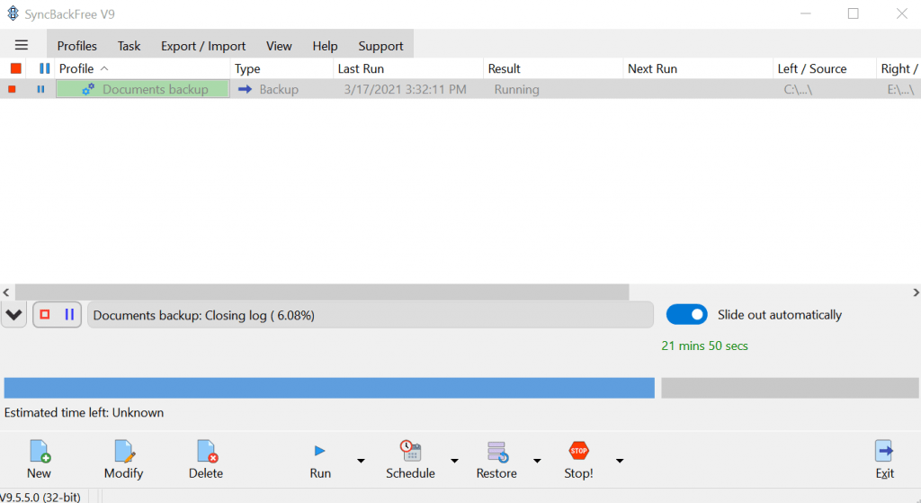Stop the Documents backup row

(x=12, y=89)
